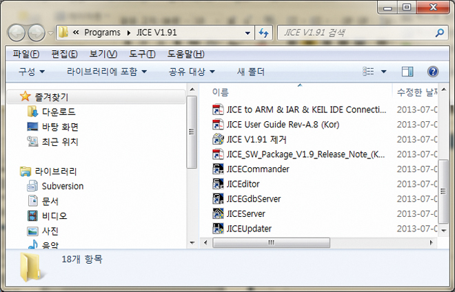The image size is (455, 292).
Task: Click the JICEditor shortcut icon
Action: click(x=218, y=184)
